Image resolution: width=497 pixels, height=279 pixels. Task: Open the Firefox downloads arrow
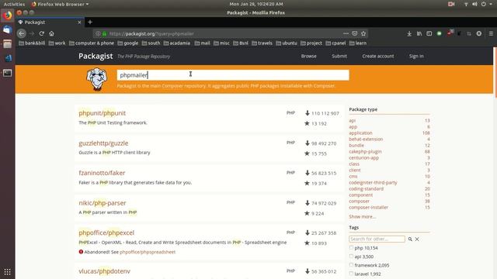[x=409, y=33]
